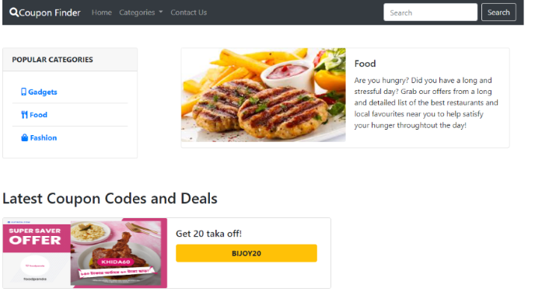Open the Food category link

click(x=34, y=115)
